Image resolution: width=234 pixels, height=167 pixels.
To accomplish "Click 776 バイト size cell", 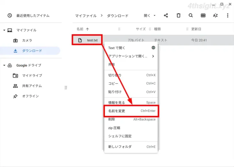I will click(x=136, y=40).
